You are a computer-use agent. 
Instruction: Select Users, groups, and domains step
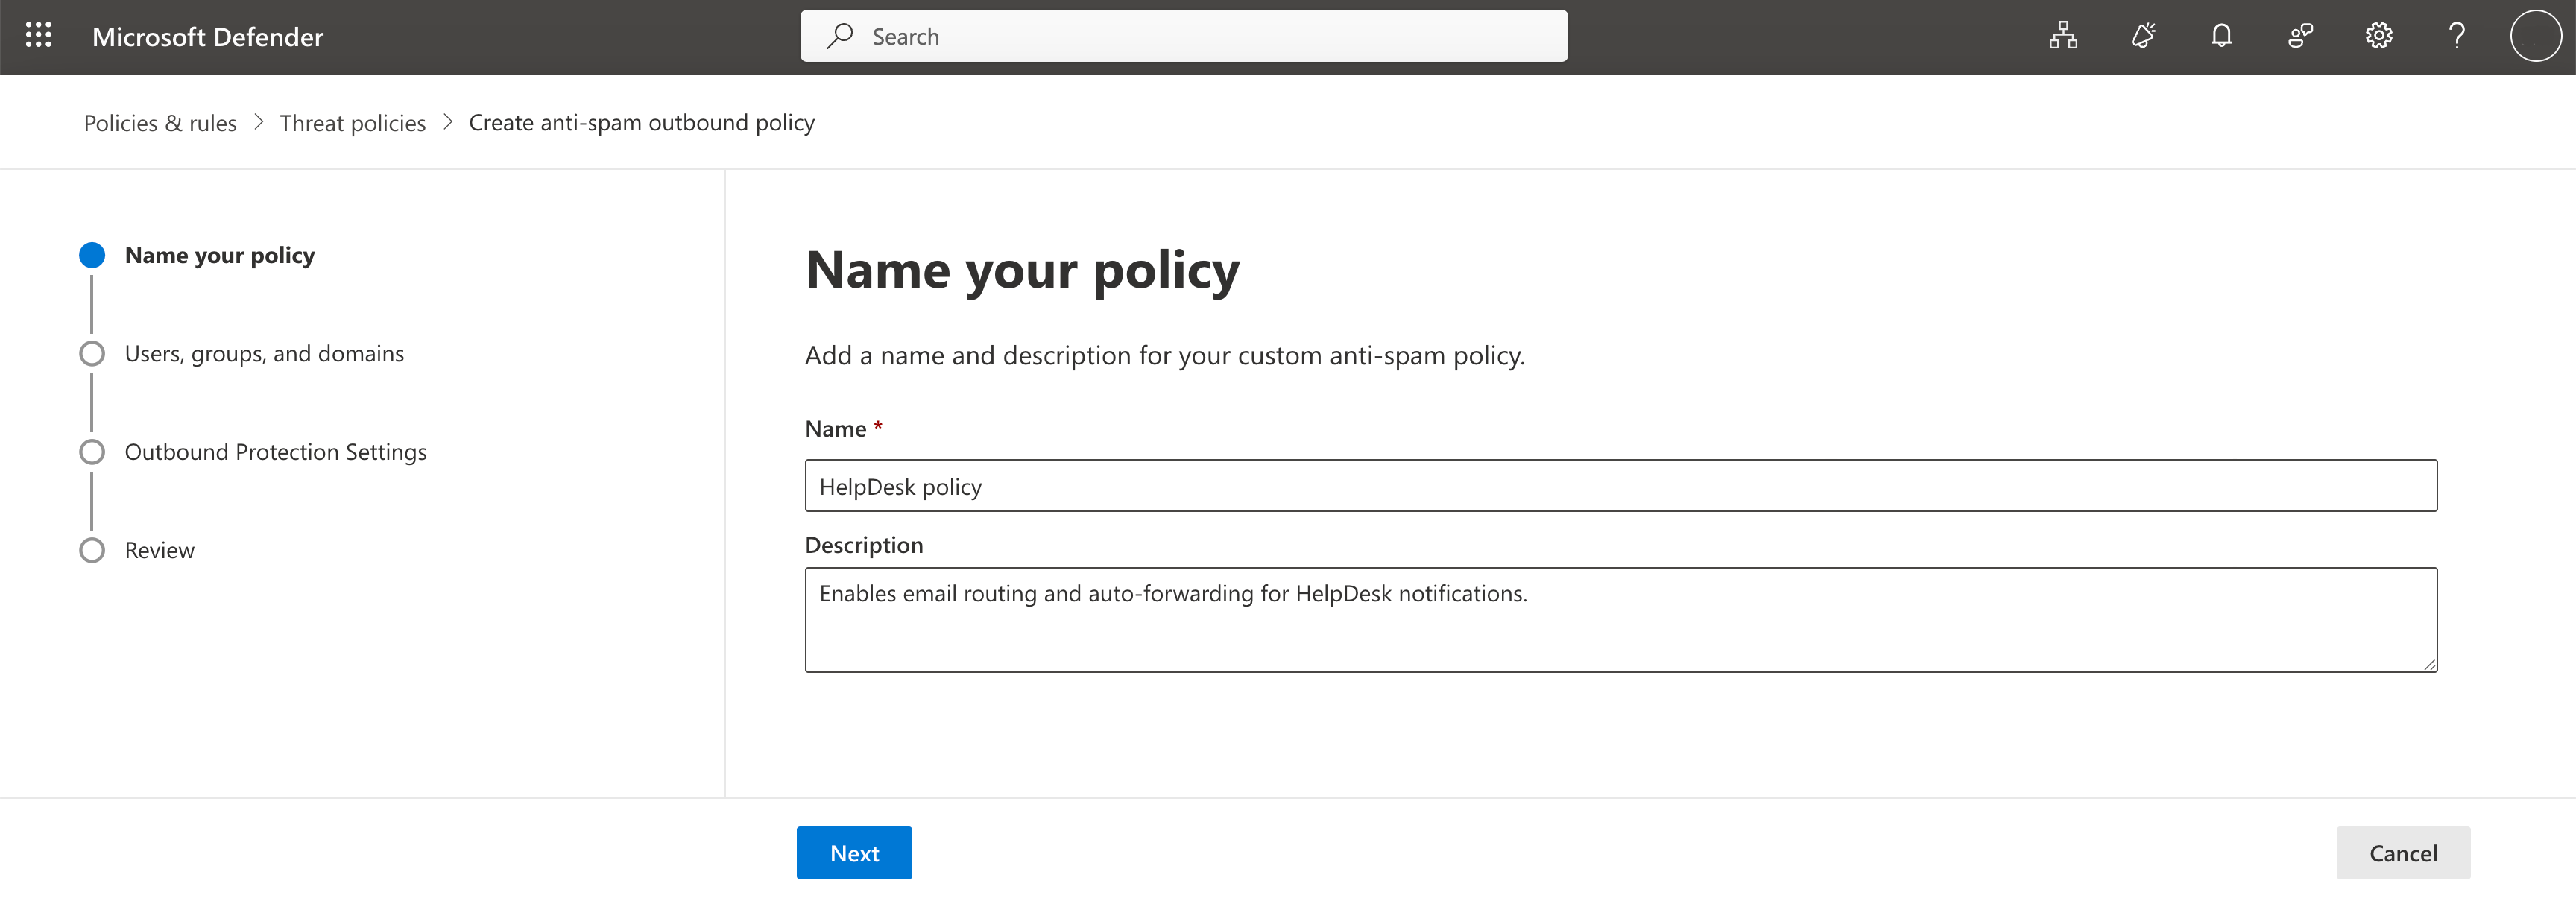tap(264, 354)
